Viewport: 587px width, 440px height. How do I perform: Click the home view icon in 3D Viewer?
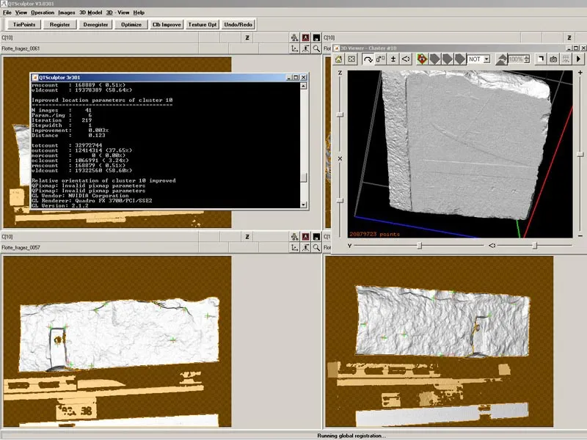(339, 59)
